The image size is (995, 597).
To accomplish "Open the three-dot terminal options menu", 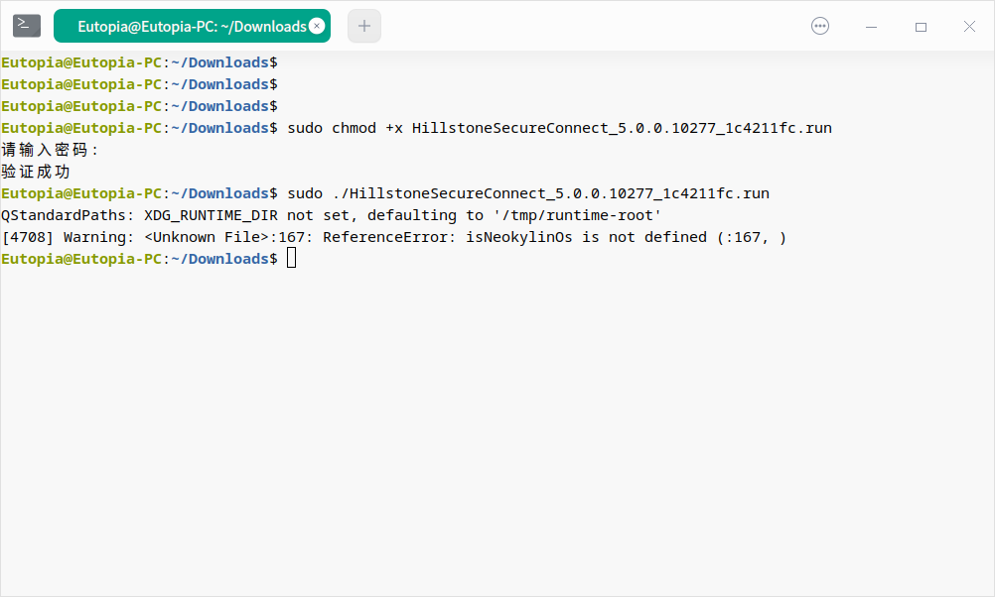I will pyautogui.click(x=820, y=27).
